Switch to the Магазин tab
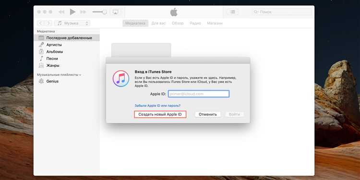The image size is (360, 180). (x=215, y=23)
